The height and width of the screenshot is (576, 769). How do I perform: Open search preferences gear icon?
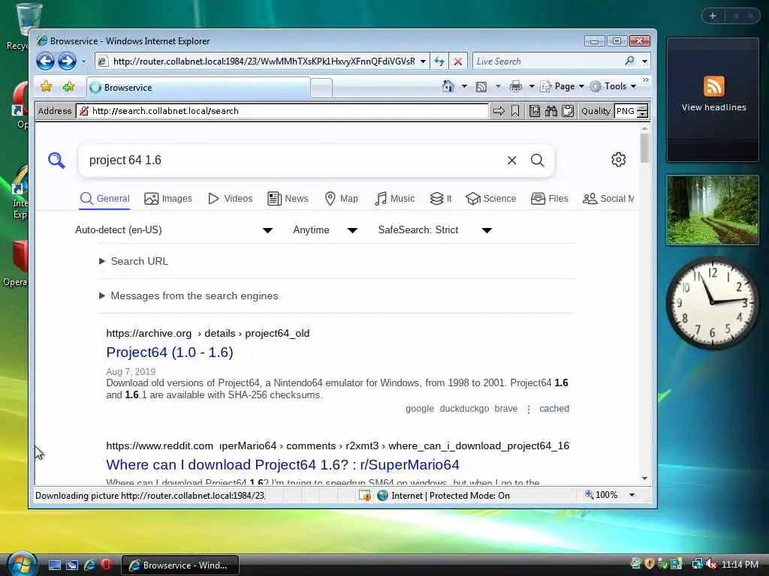point(619,160)
